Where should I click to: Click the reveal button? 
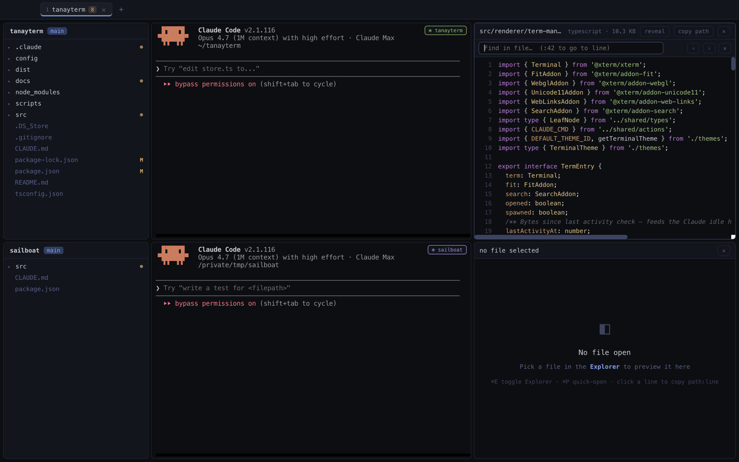pos(654,31)
